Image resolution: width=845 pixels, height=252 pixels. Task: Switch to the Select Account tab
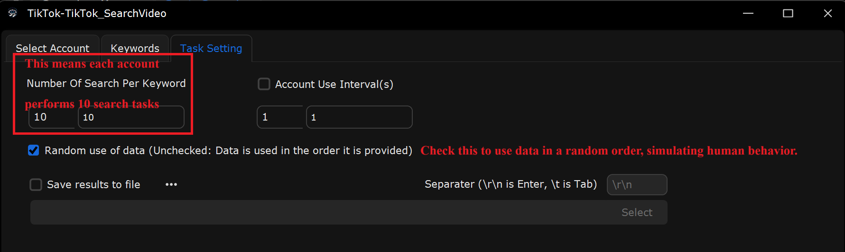[x=53, y=48]
